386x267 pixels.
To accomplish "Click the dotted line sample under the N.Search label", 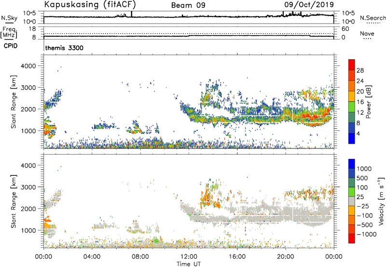I will coord(373,23).
